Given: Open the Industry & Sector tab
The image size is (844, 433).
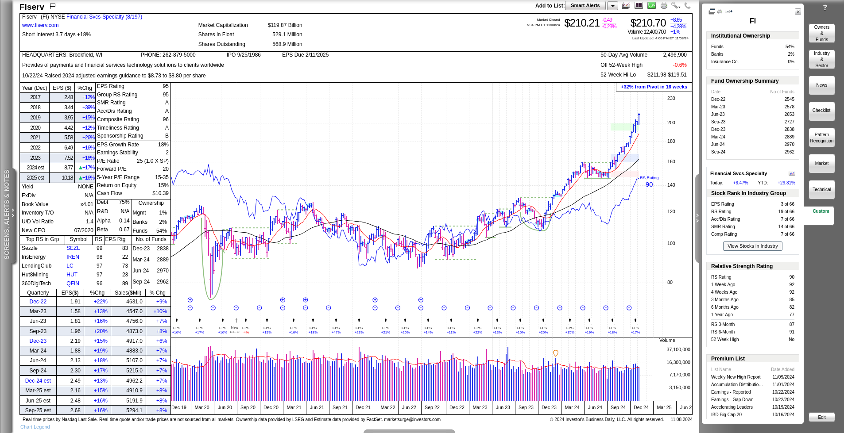Looking at the screenshot, I should pyautogui.click(x=821, y=59).
